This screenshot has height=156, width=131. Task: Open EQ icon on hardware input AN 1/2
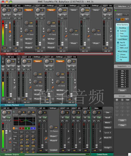pos(10,40)
